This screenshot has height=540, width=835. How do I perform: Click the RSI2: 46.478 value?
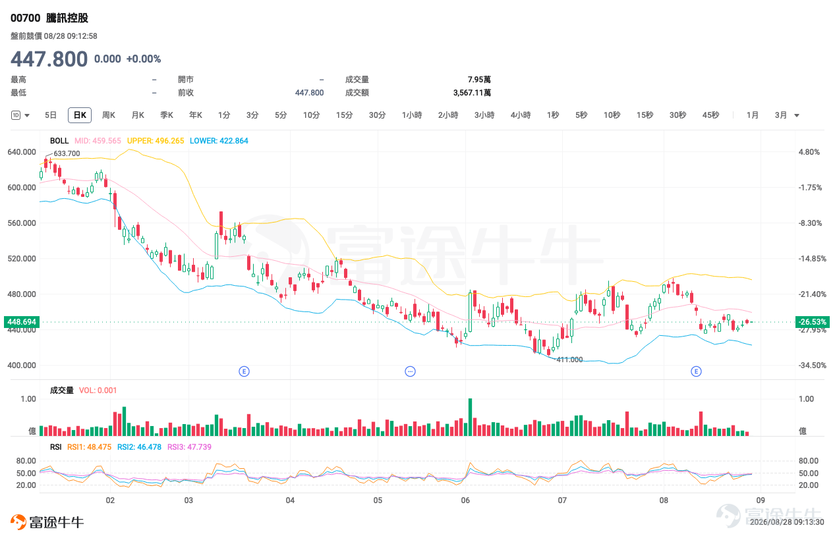click(140, 446)
